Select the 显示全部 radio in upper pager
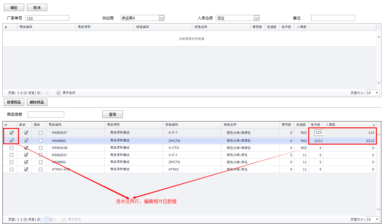The image size is (385, 224). (x=59, y=93)
